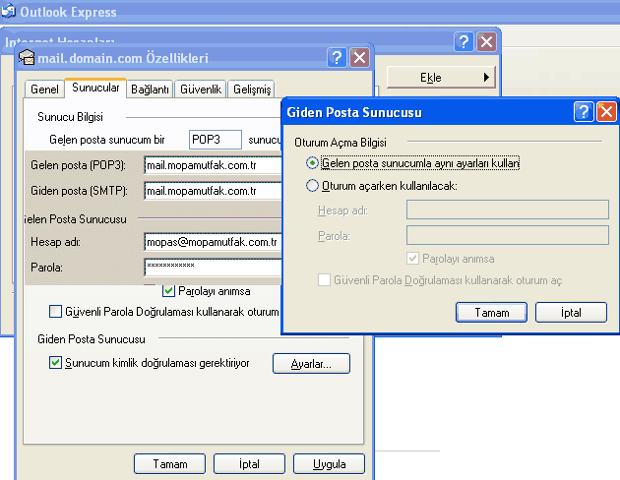Click the POP3 server type field

(216, 140)
